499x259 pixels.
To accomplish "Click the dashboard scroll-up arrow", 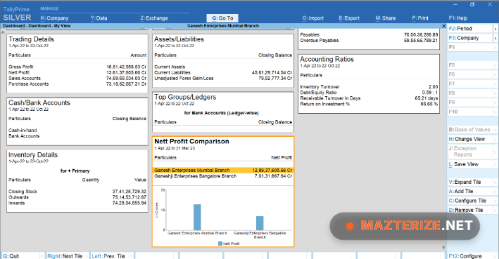I will tap(3, 32).
